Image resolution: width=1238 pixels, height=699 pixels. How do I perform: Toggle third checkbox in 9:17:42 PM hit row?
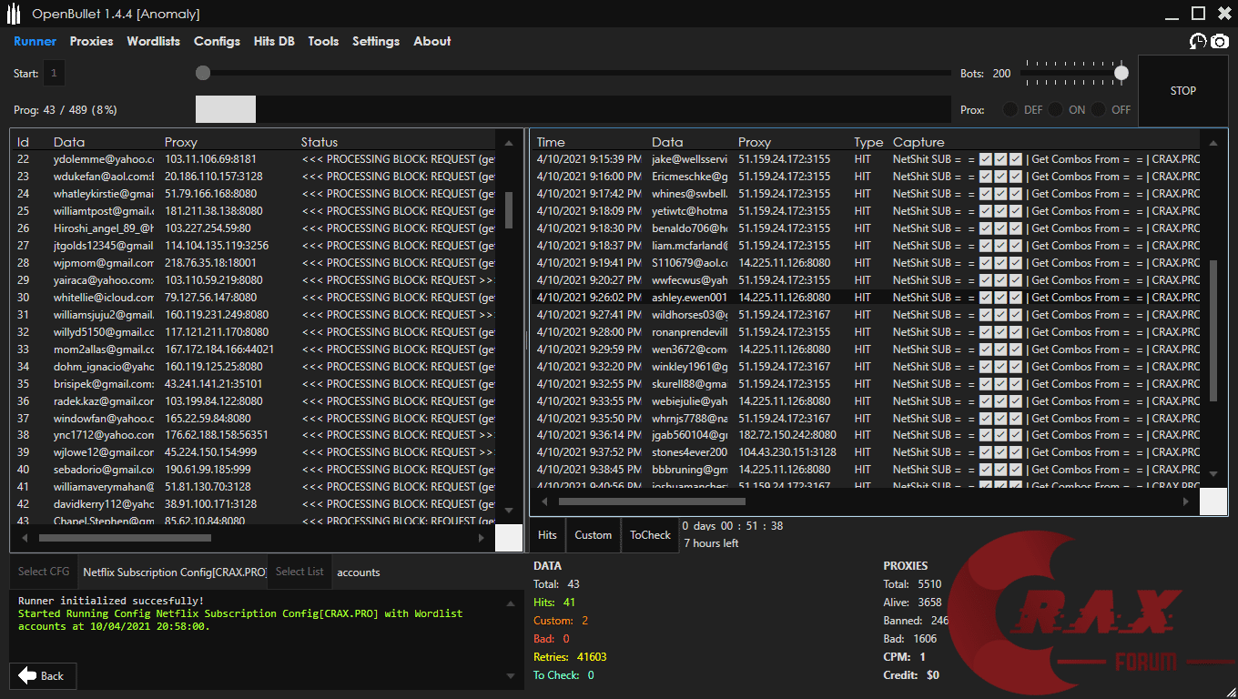pyautogui.click(x=1016, y=194)
